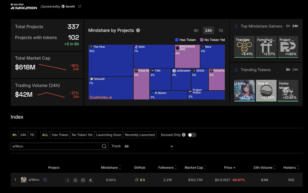The width and height of the screenshot is (308, 193).
Task: Open the GoatIndex.ai link in the treemap
Action: [101, 97]
